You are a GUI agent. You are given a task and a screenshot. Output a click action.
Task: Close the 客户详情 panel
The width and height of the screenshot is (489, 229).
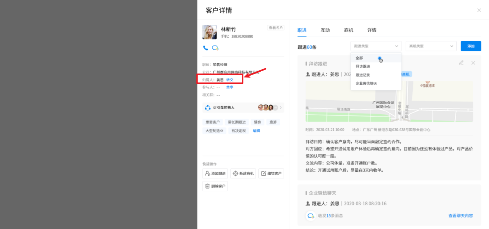pyautogui.click(x=479, y=10)
